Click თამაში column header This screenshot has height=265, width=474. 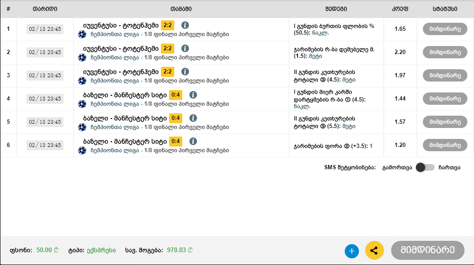pyautogui.click(x=181, y=9)
